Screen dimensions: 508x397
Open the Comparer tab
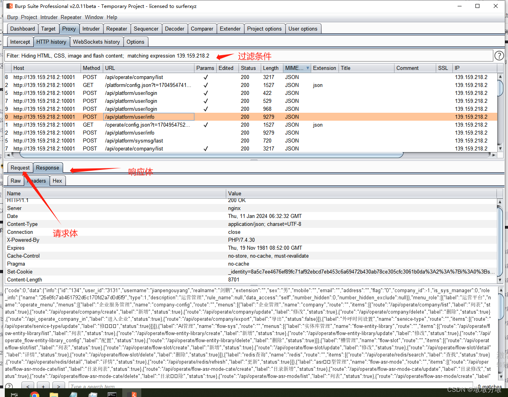coord(202,29)
